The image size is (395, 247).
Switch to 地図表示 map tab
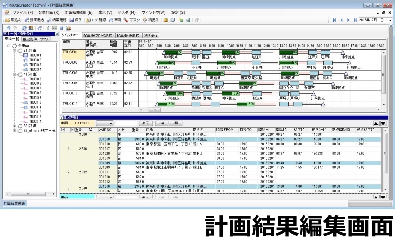(151, 35)
